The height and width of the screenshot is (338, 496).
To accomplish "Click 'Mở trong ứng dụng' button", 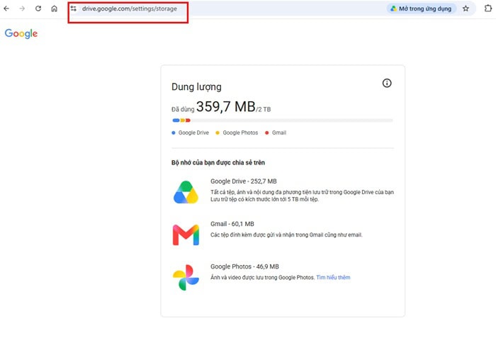I will (422, 9).
